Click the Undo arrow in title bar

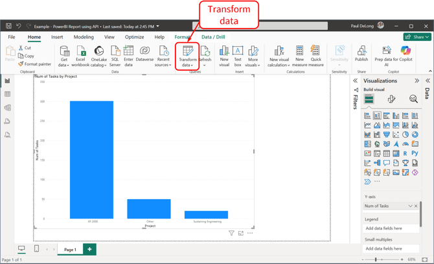[x=19, y=26]
